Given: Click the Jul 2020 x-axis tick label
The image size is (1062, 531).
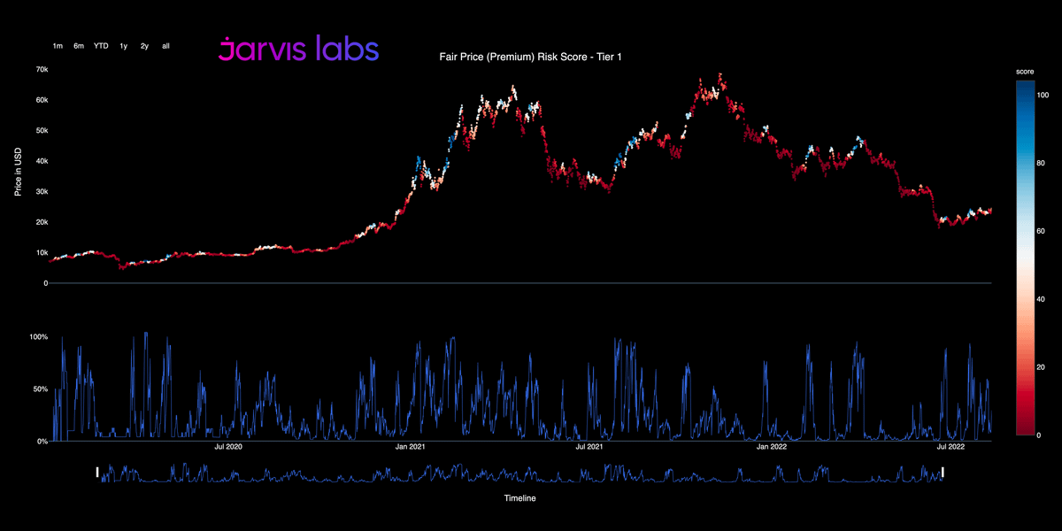Looking at the screenshot, I should (228, 447).
